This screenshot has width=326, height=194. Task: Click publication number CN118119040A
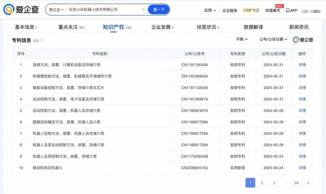click(194, 65)
